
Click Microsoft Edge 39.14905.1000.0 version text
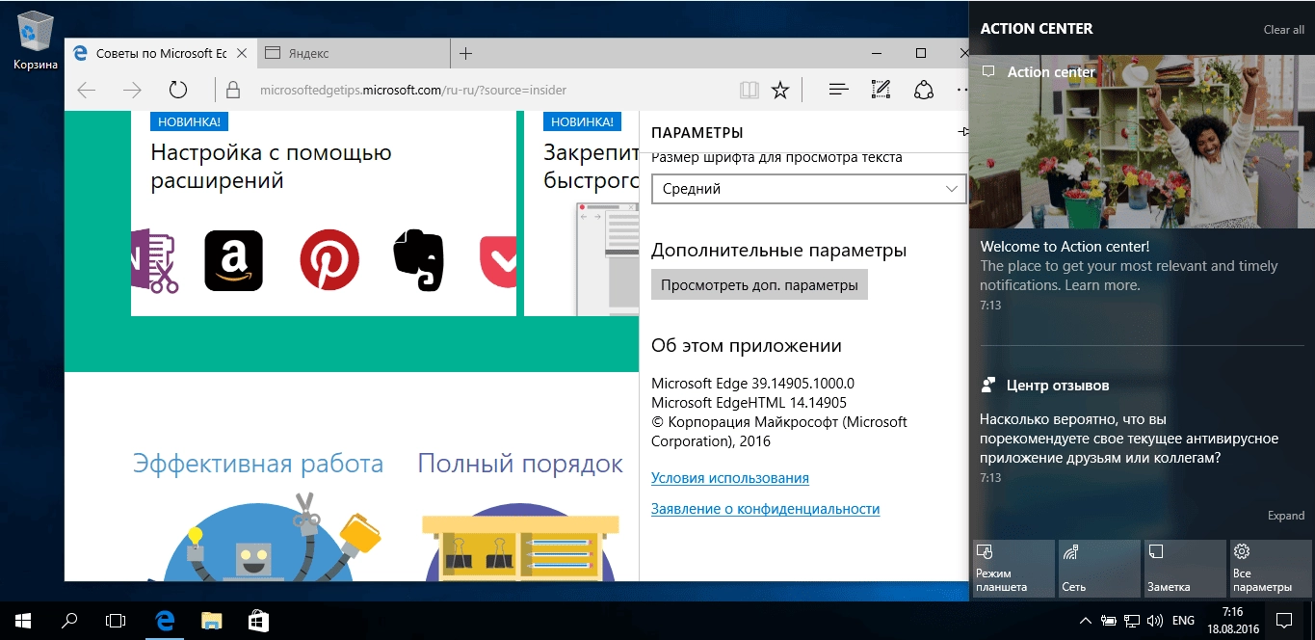pyautogui.click(x=753, y=384)
